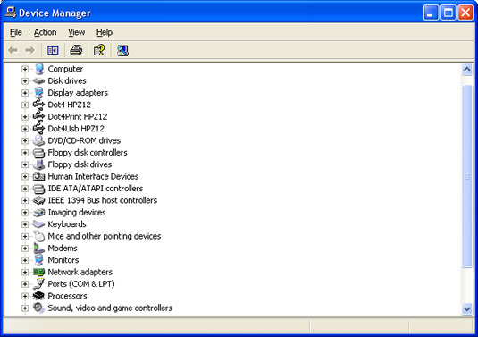Open the Help menu

click(x=105, y=32)
